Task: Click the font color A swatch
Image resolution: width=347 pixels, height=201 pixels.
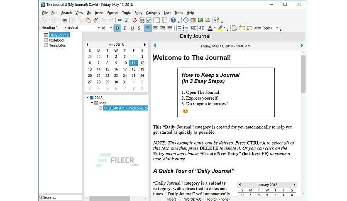Action: pos(210,28)
